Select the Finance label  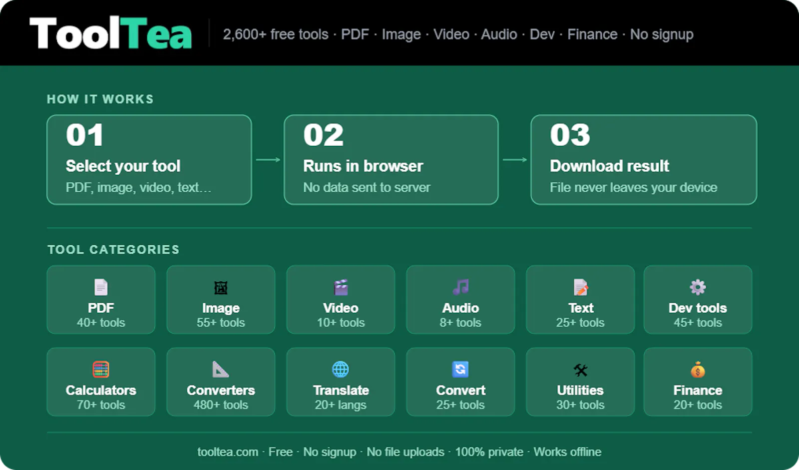coord(698,390)
